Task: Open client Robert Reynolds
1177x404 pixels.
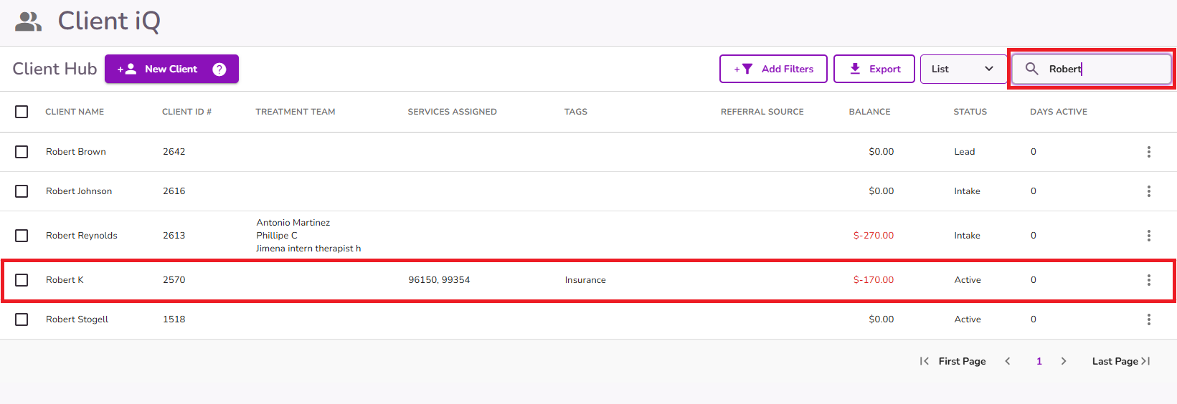Action: [x=82, y=236]
